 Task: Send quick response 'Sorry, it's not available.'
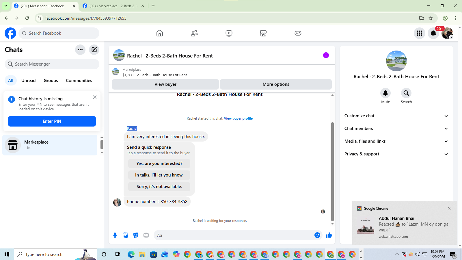159,187
